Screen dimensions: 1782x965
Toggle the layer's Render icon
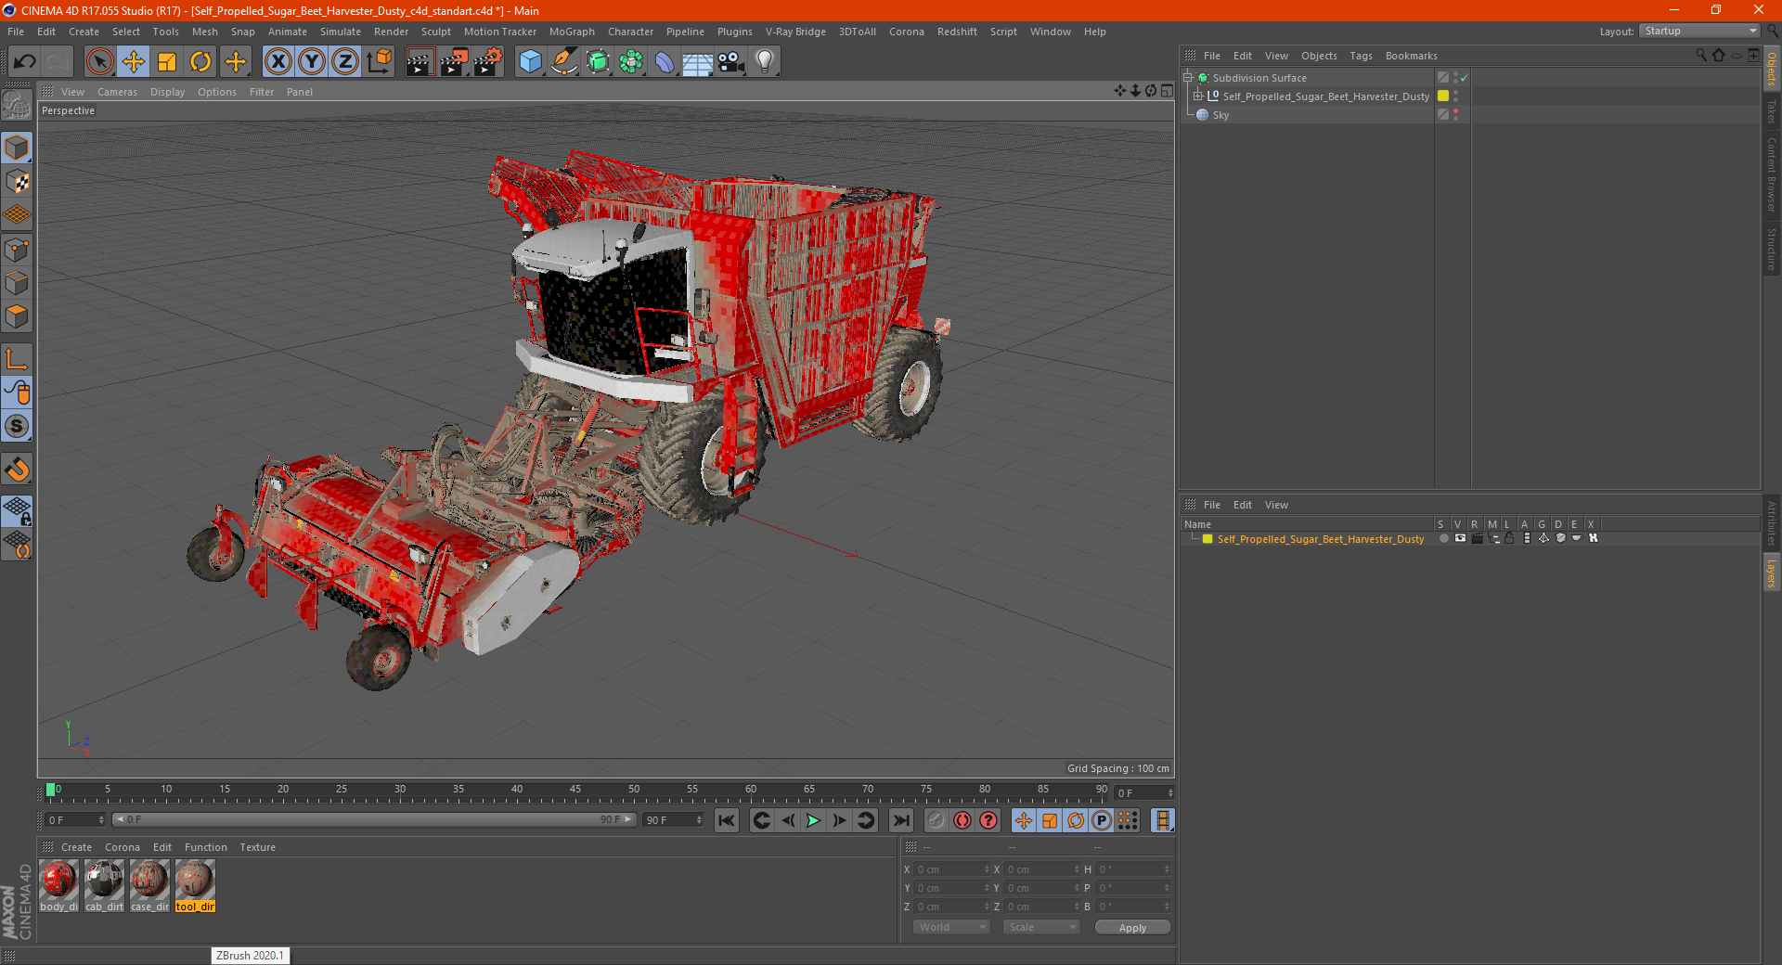point(1477,539)
